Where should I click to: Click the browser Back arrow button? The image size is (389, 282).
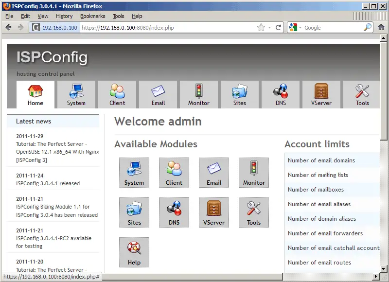point(8,27)
